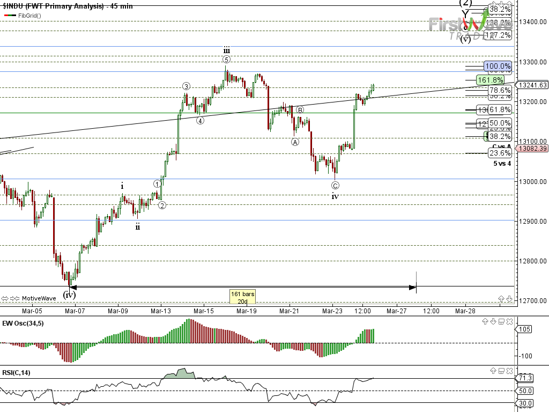Screen dimensions: 549x412
Task: Close the EW Osc study panel
Action: (x=509, y=321)
